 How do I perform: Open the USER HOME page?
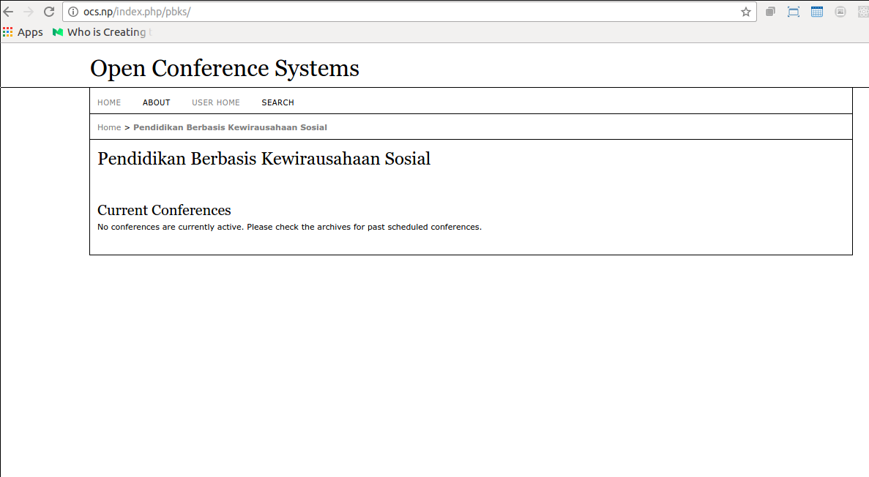point(215,102)
